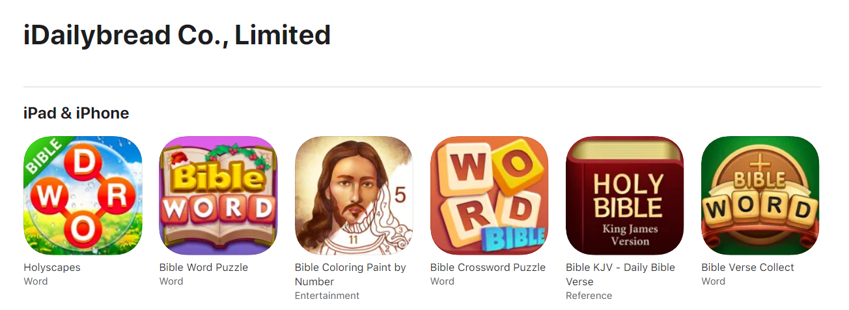Click Word category under Bible Word Puzzle

171,281
